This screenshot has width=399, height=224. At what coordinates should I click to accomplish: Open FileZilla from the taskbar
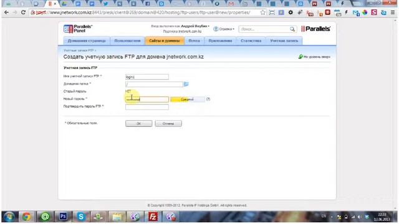(x=153, y=217)
